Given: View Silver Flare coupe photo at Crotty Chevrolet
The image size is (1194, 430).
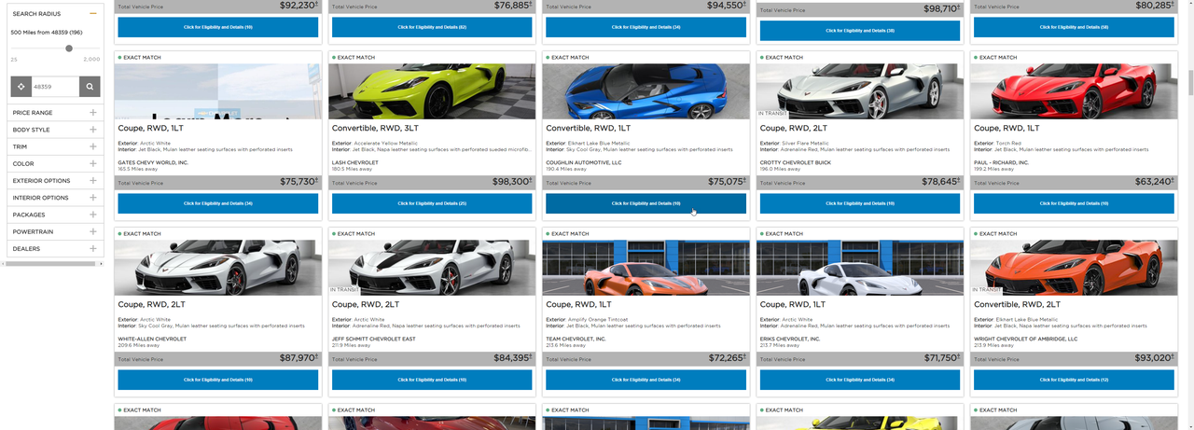Looking at the screenshot, I should pos(860,91).
